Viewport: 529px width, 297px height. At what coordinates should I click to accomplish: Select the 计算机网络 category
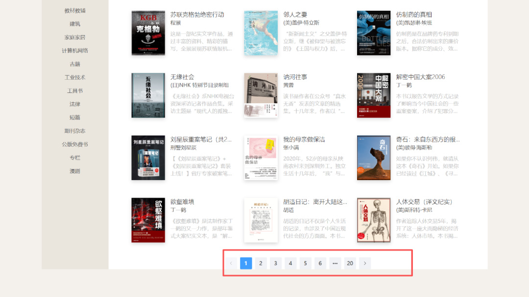(75, 50)
